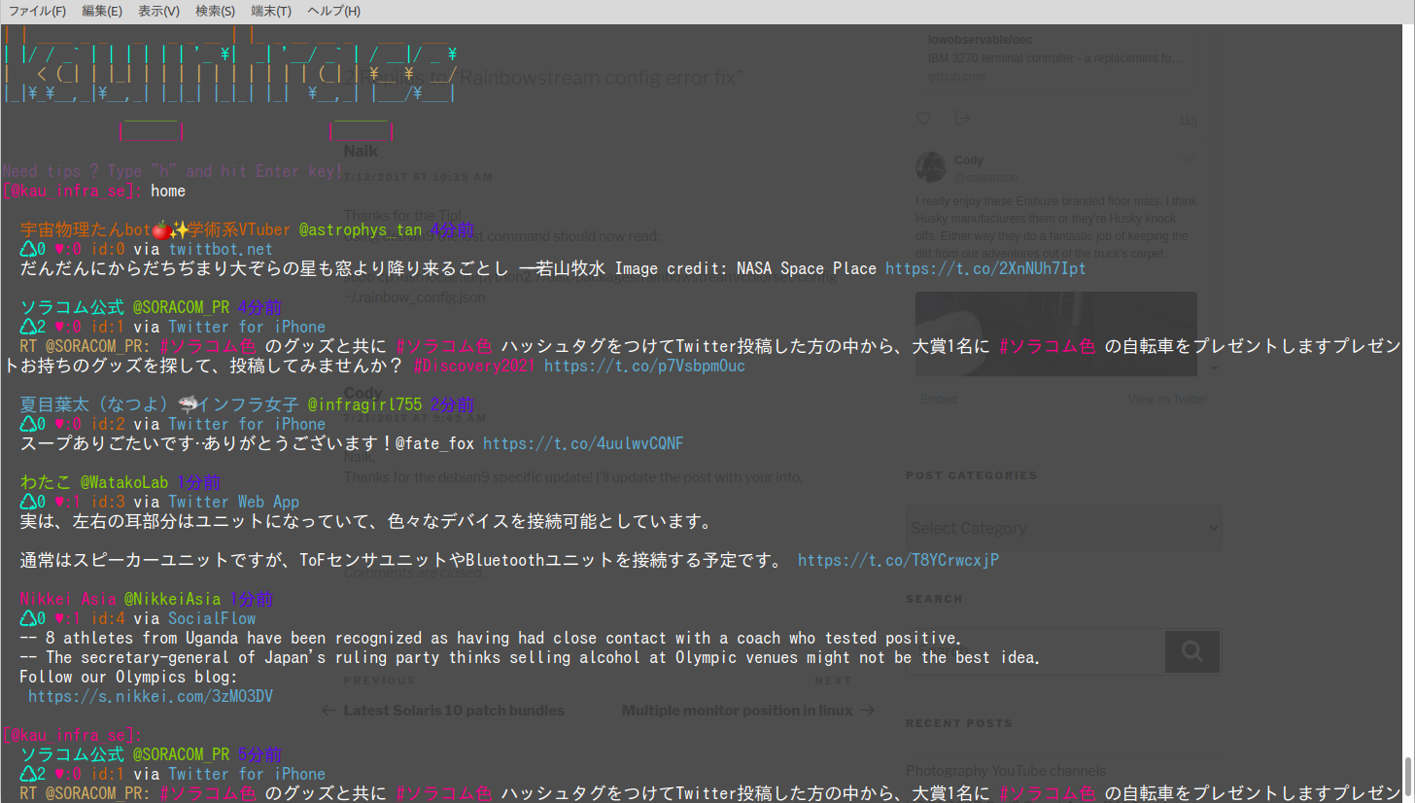The height and width of the screenshot is (803, 1415).
Task: Click the share icon below the github.com card
Action: (962, 118)
